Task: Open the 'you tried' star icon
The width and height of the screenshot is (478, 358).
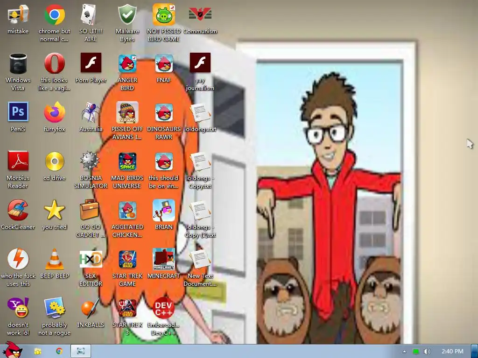Action: [x=55, y=210]
